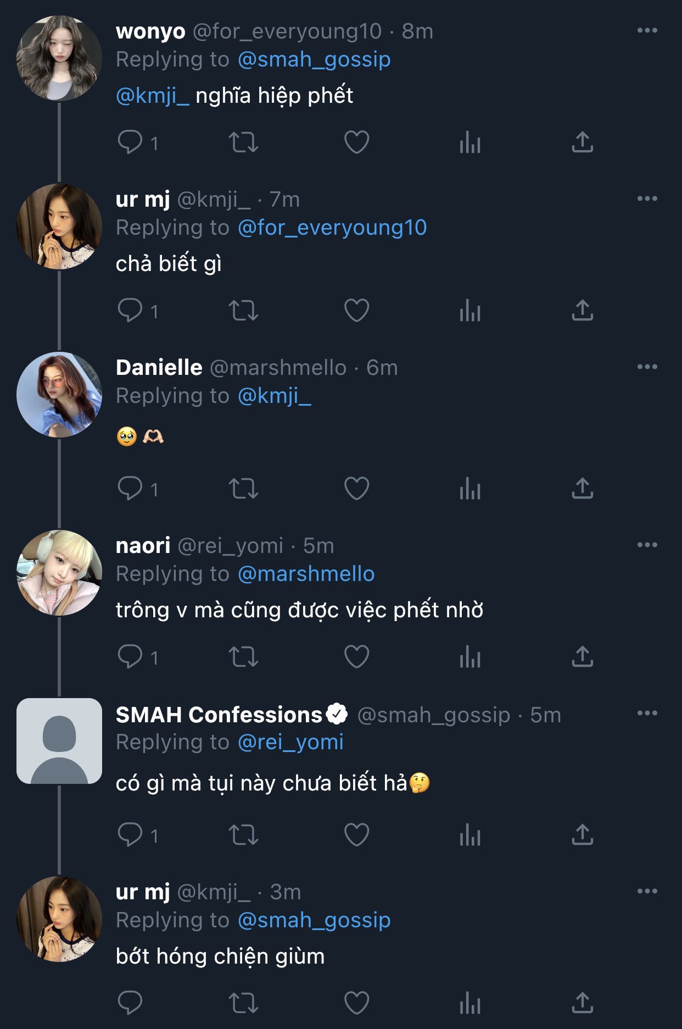View analytics for naori's tweet
The height and width of the screenshot is (1029, 682).
[x=470, y=657]
